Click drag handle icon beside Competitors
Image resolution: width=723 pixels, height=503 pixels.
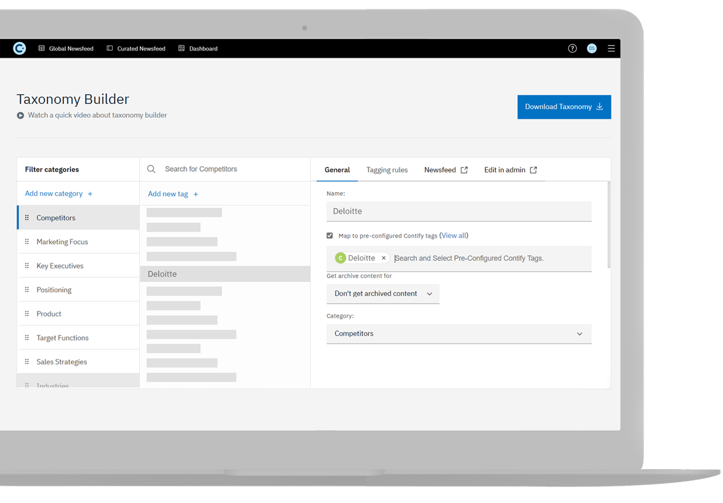(27, 218)
